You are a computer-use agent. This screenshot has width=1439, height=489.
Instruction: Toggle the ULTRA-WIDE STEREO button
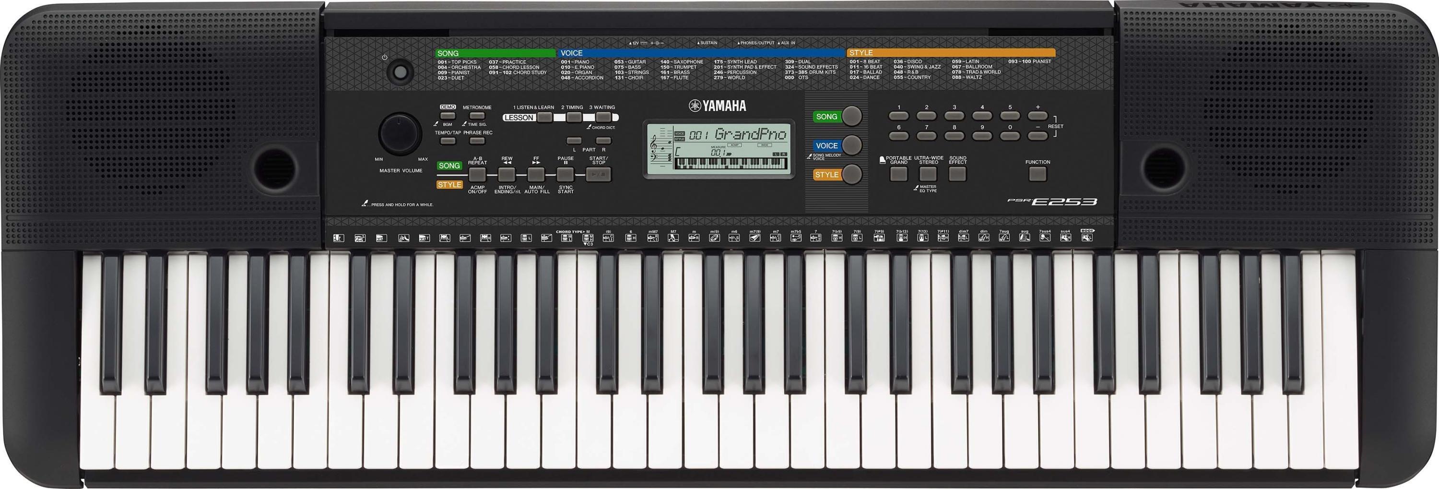(928, 174)
